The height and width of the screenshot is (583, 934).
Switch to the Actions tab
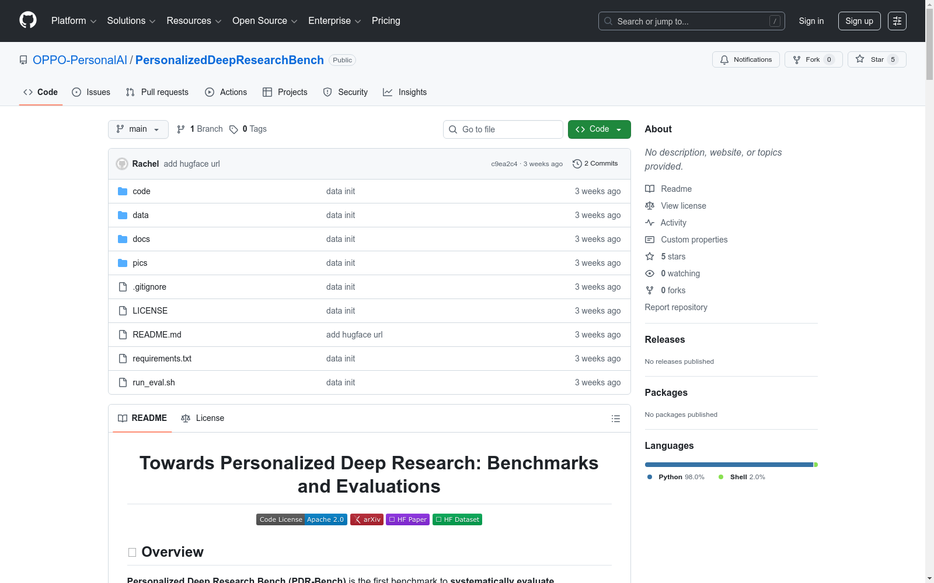226,92
